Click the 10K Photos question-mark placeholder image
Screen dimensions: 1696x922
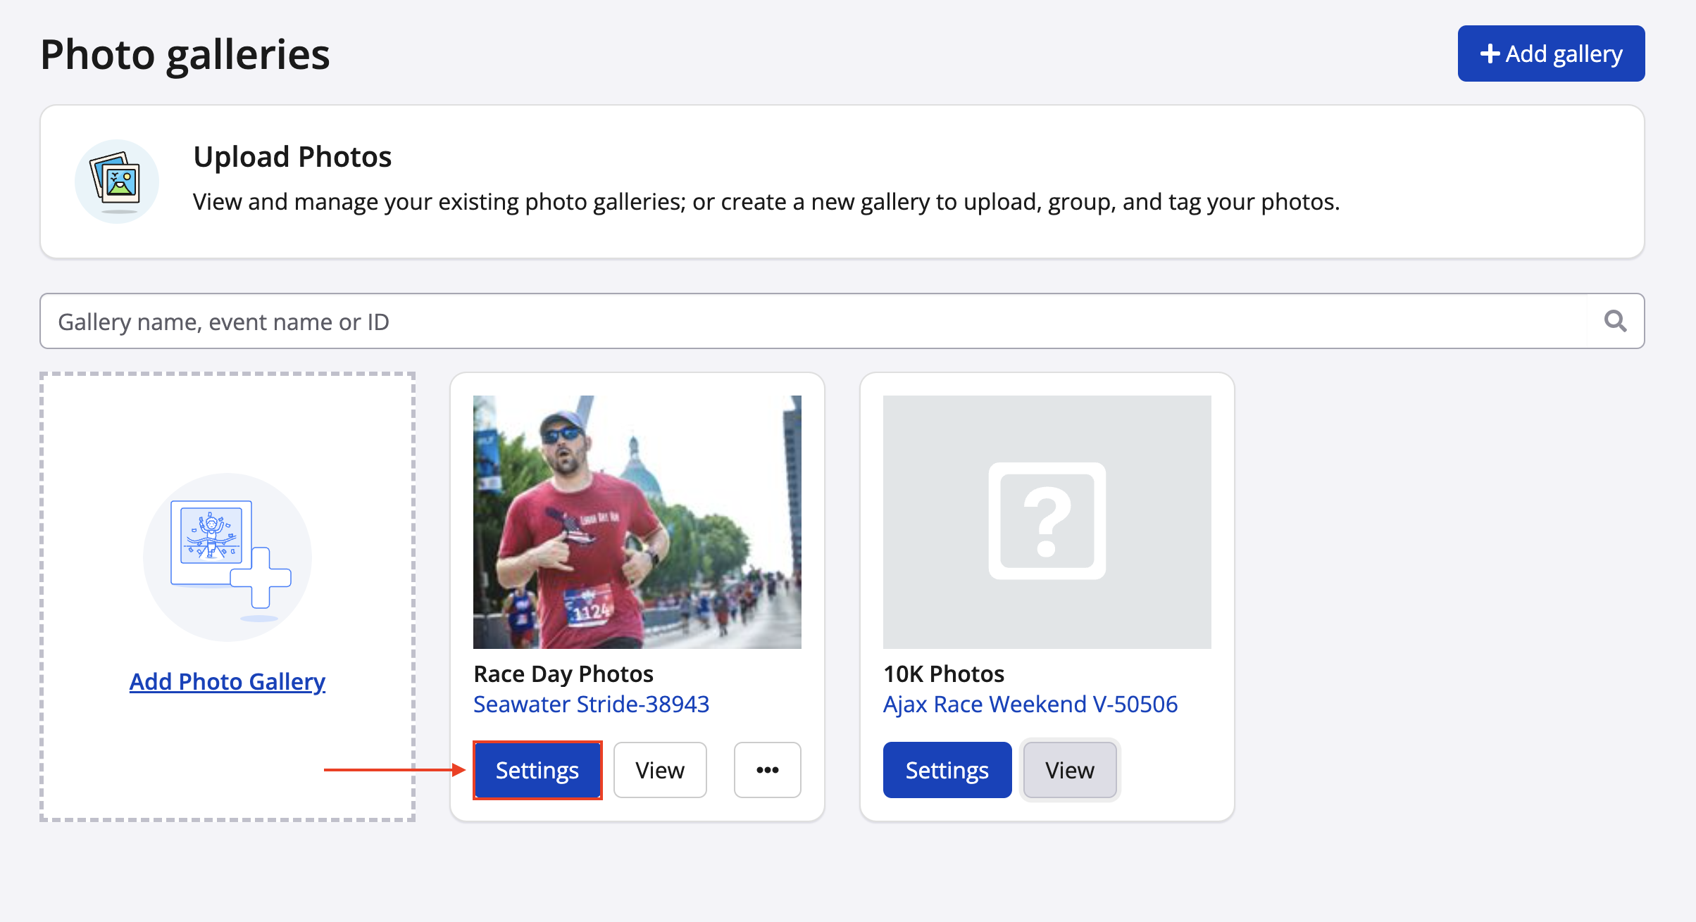coord(1047,522)
